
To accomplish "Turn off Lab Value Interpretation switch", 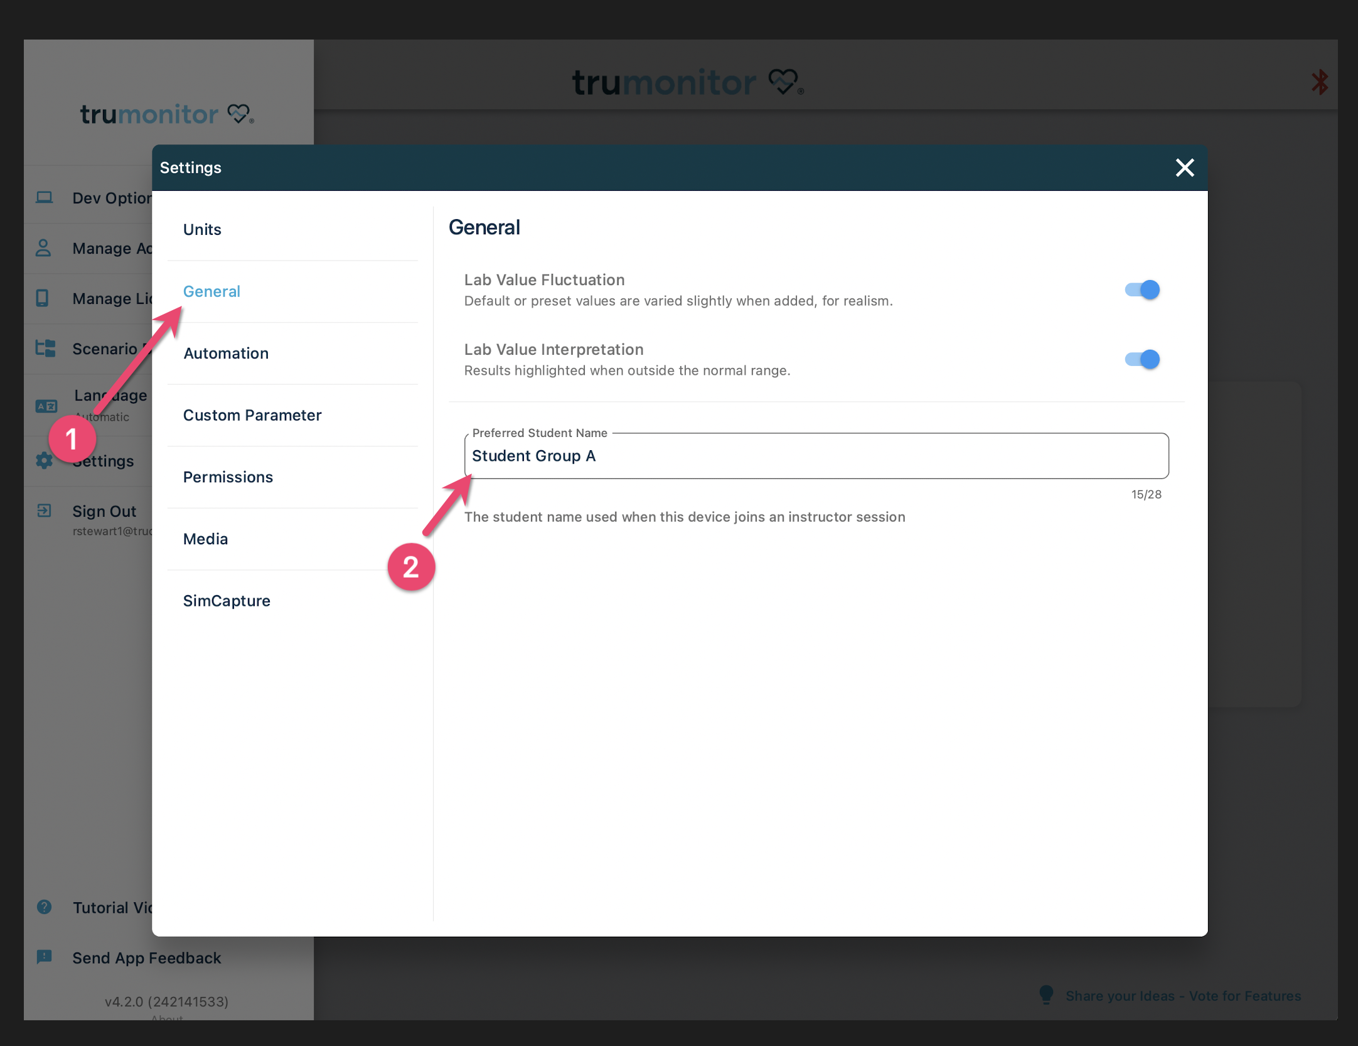I will coord(1142,360).
